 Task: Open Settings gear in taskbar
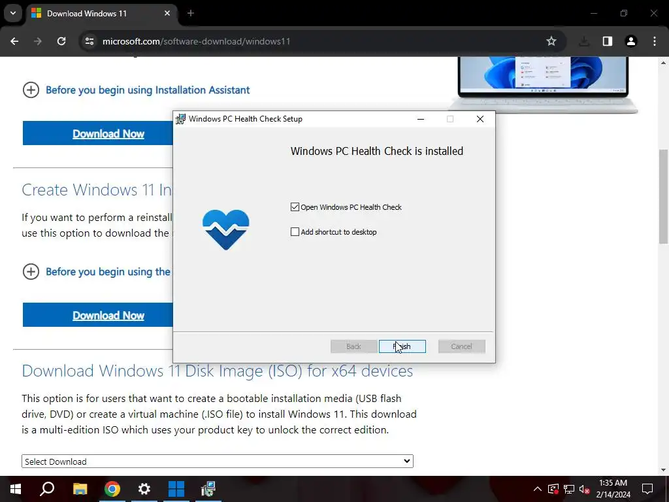click(x=144, y=489)
